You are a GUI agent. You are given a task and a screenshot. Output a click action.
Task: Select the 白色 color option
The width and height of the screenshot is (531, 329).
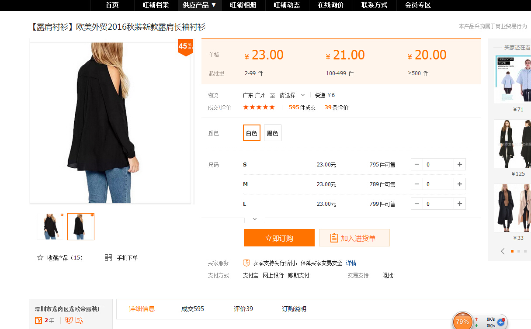252,133
